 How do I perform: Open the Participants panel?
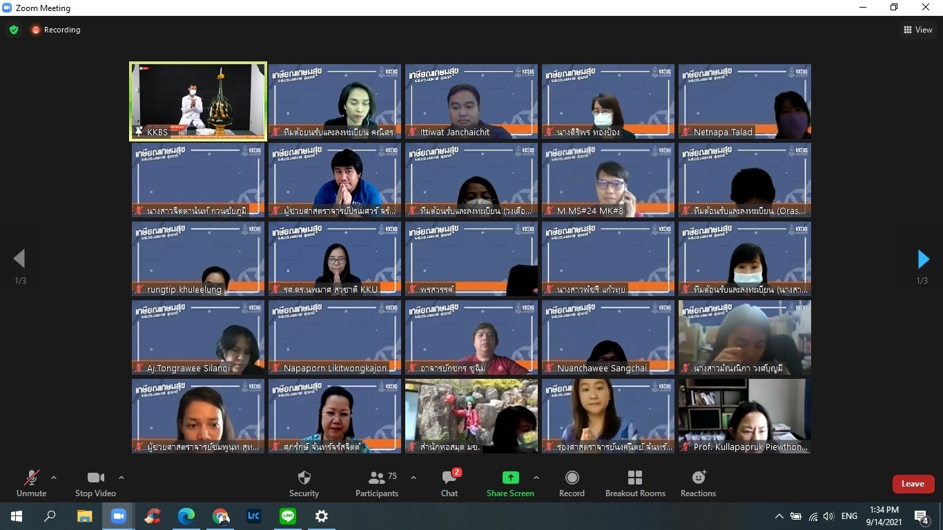[x=377, y=483]
